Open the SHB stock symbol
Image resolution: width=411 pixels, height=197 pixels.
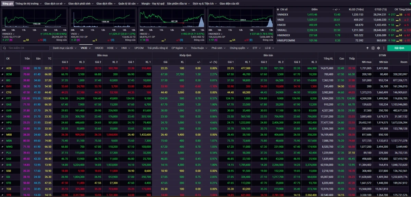[x=9, y=164]
